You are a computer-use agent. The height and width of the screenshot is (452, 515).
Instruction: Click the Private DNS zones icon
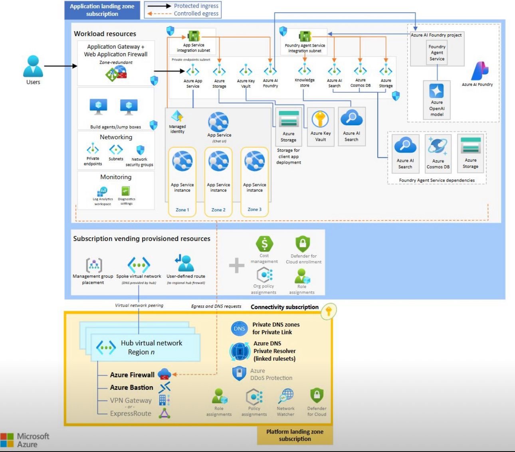point(239,329)
